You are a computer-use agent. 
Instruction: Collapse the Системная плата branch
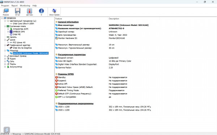click(5, 26)
